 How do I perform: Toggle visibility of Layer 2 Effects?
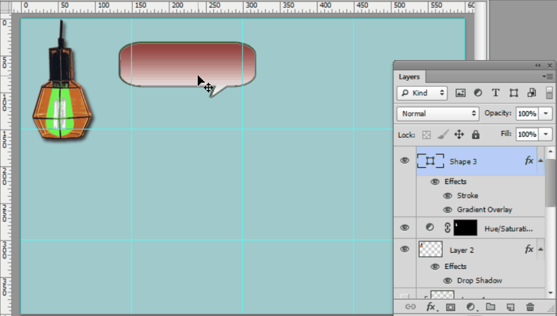[x=435, y=266]
